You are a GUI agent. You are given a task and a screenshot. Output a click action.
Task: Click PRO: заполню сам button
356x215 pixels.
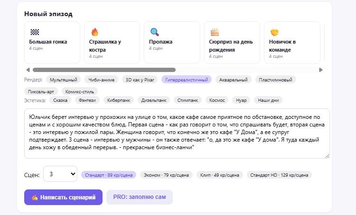[140, 197]
